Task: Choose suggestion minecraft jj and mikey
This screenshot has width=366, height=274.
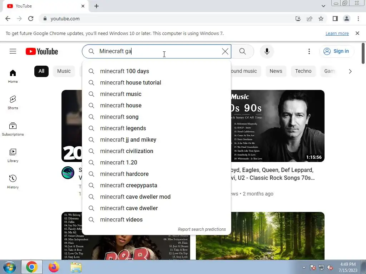Action: (157, 139)
